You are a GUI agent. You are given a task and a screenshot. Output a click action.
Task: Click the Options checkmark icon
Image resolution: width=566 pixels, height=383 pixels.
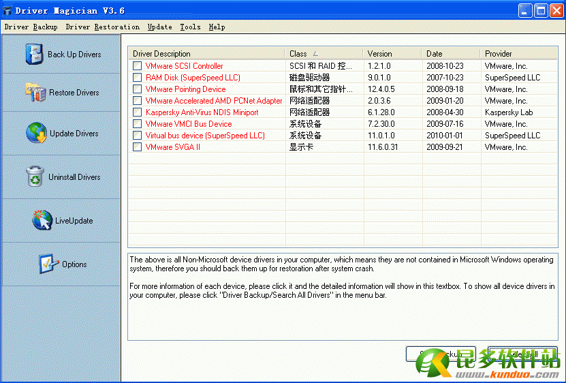(x=49, y=264)
